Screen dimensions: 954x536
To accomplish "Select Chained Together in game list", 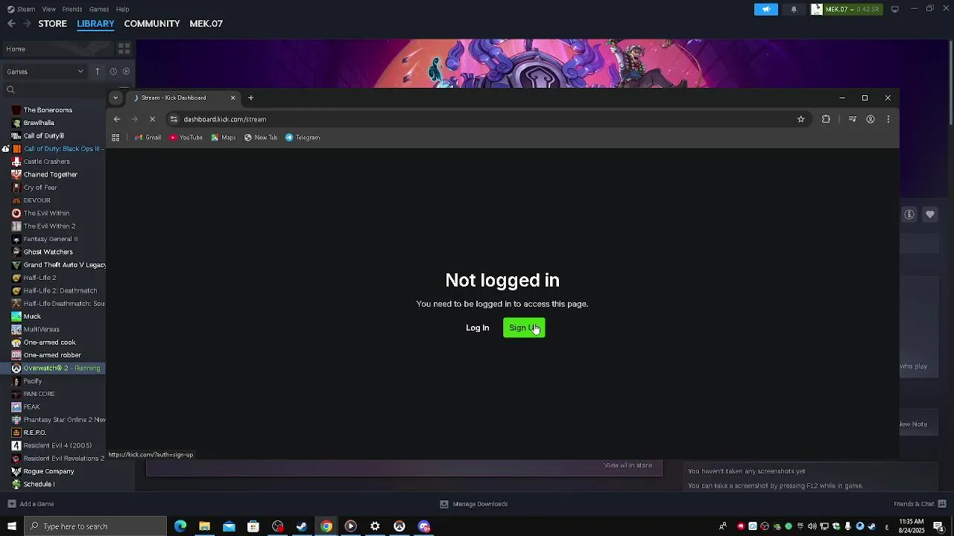I will tap(50, 174).
